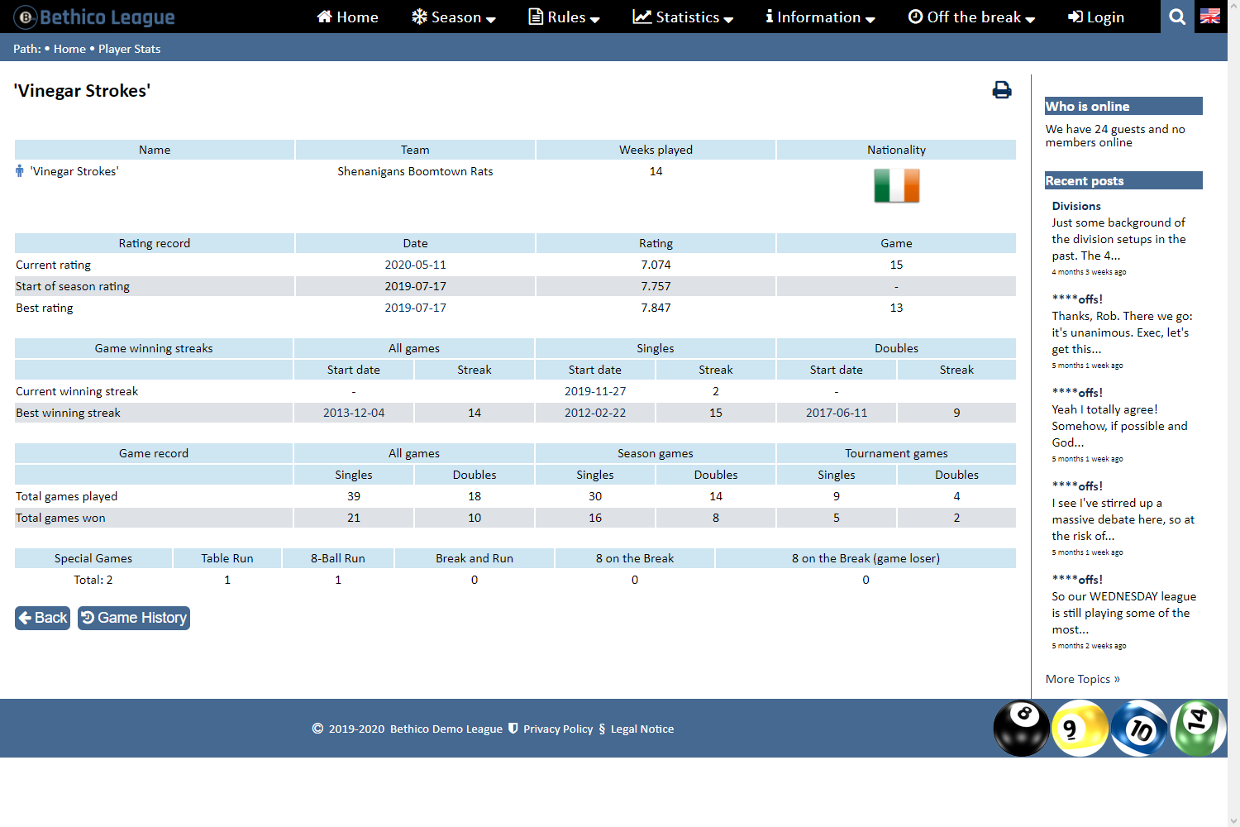Expand the Off the break menu
Screen dimensions: 1240x827
point(971,17)
